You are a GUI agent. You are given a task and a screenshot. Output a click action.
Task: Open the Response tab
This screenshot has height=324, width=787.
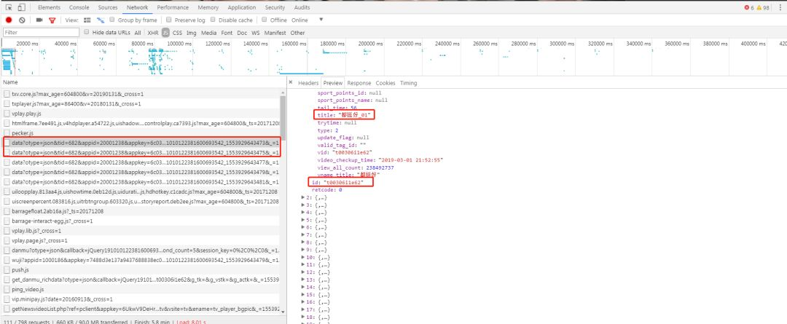coord(359,83)
